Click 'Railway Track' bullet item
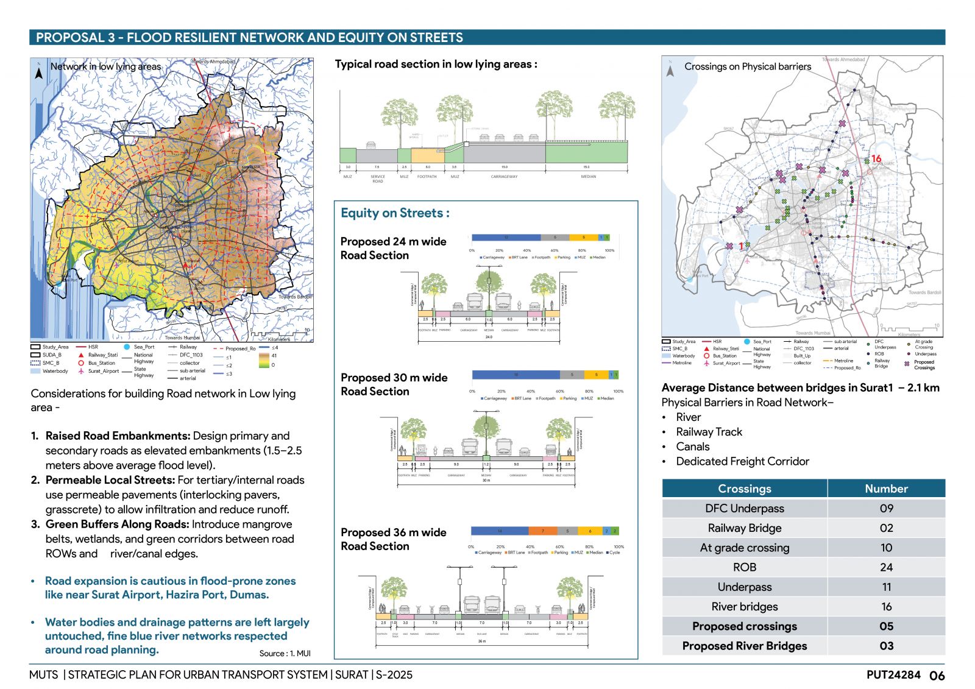This screenshot has height=689, width=975. 709,432
